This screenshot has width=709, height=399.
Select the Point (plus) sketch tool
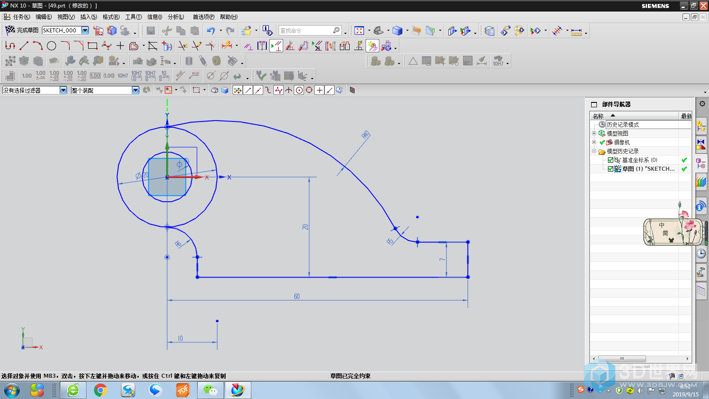click(120, 46)
